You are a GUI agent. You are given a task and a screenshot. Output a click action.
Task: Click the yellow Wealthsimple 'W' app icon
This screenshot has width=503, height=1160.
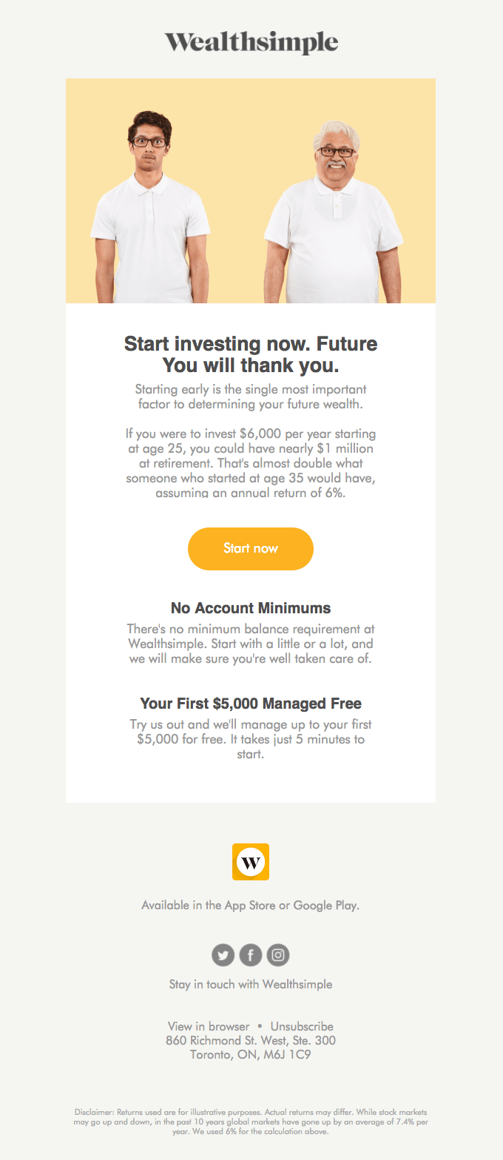point(251,862)
